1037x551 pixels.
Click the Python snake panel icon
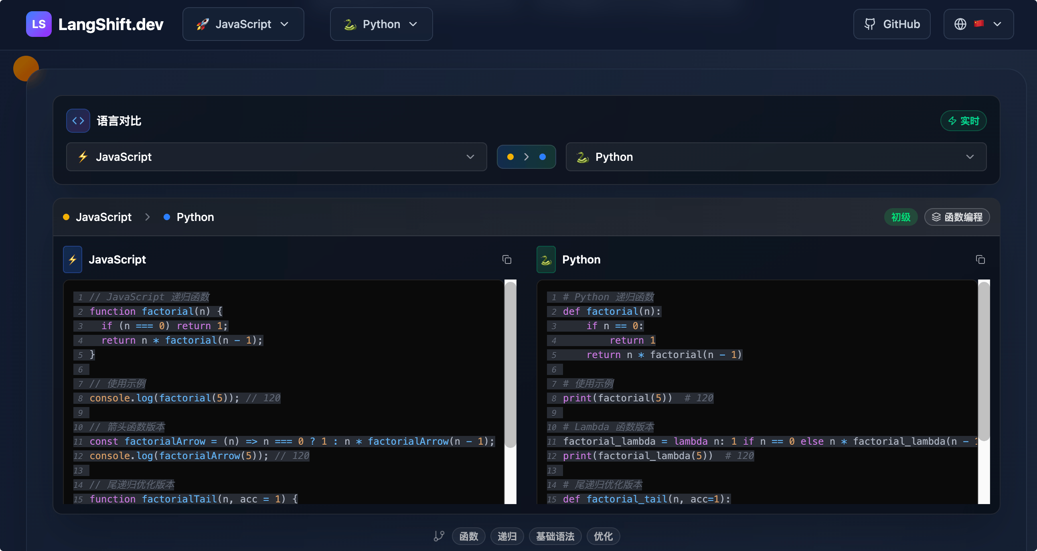coord(546,259)
